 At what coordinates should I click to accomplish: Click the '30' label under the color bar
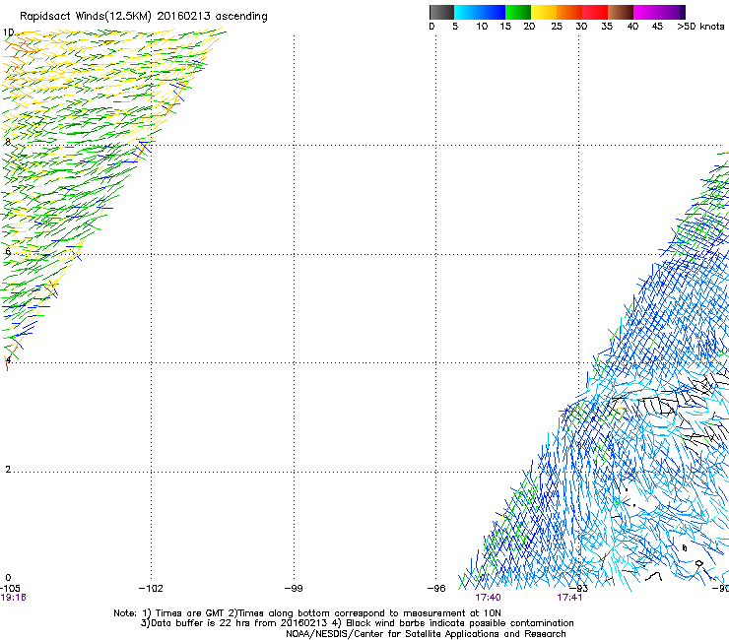(581, 27)
